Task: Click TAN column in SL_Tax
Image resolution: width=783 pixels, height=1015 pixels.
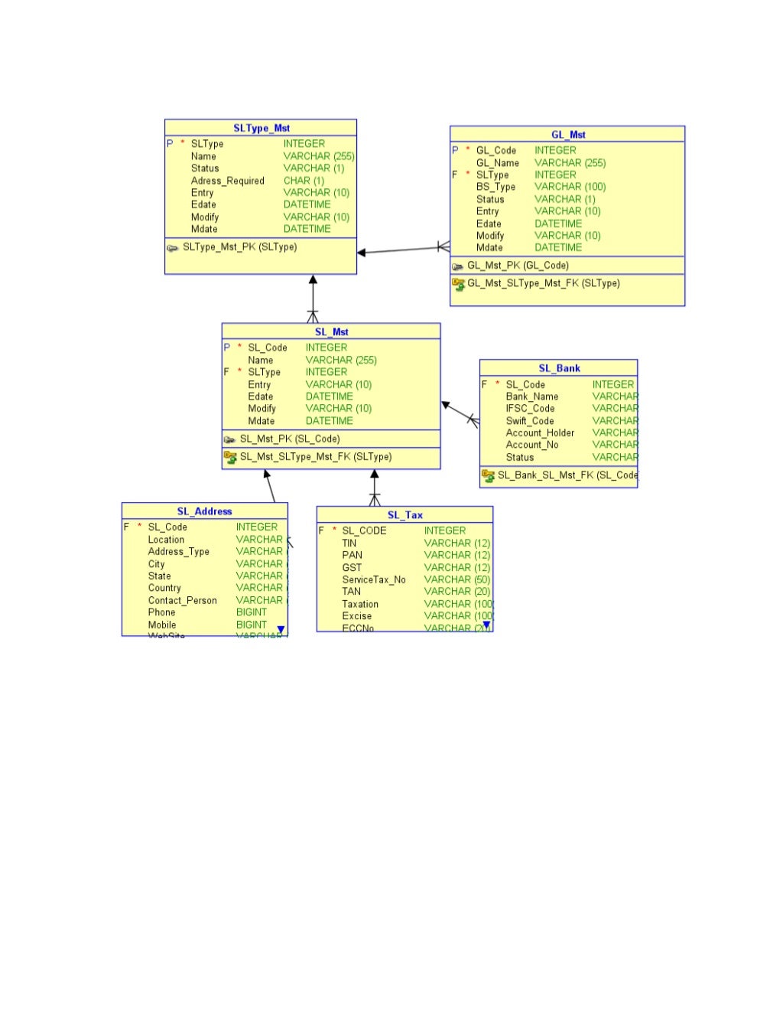Action: pyautogui.click(x=352, y=592)
